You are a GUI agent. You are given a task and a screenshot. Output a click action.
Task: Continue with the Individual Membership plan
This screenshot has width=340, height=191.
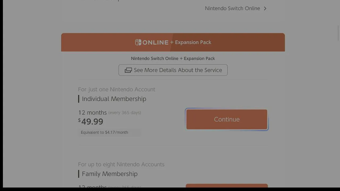coord(227,119)
